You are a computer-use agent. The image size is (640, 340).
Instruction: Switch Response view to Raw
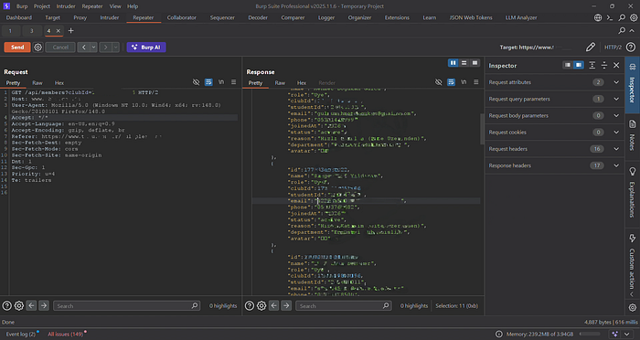click(x=280, y=83)
